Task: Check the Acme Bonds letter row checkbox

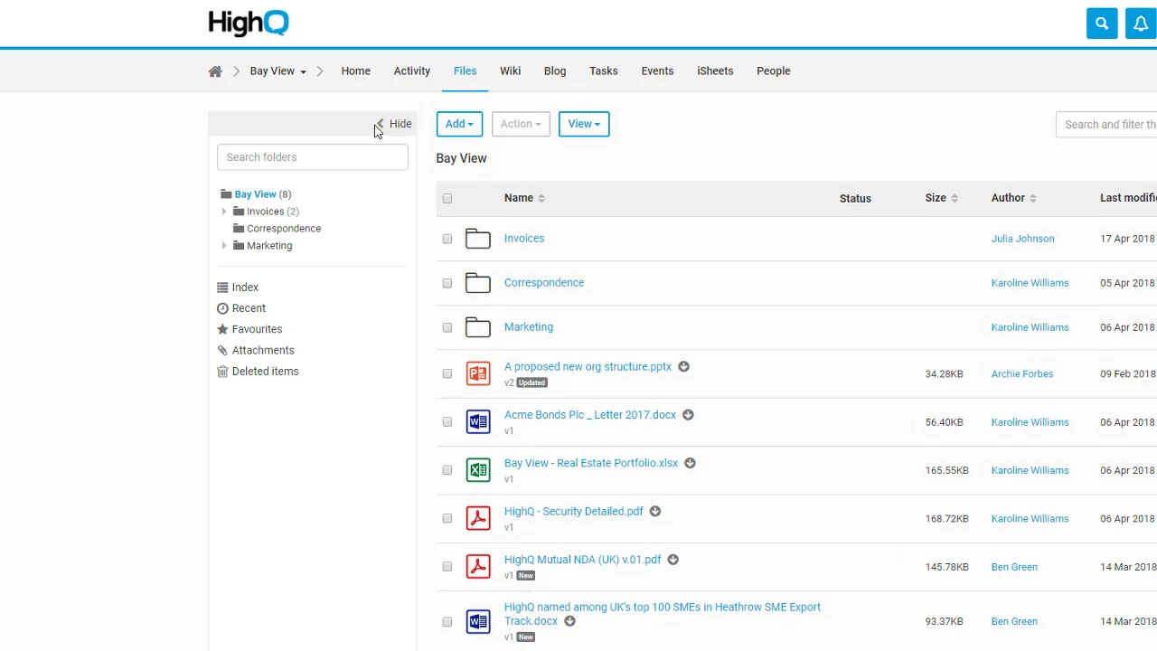Action: pyautogui.click(x=447, y=422)
